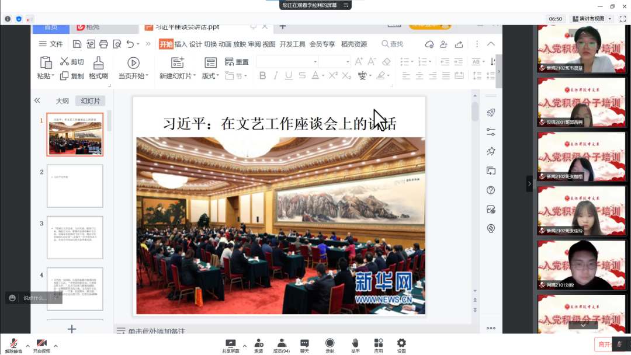Click the 应用 apps icon
The height and width of the screenshot is (355, 631).
(378, 343)
